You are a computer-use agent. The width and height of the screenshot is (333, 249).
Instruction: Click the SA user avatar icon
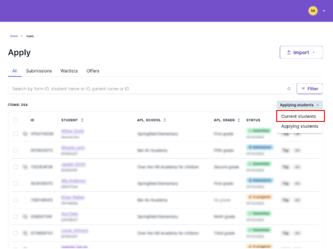[x=312, y=11]
